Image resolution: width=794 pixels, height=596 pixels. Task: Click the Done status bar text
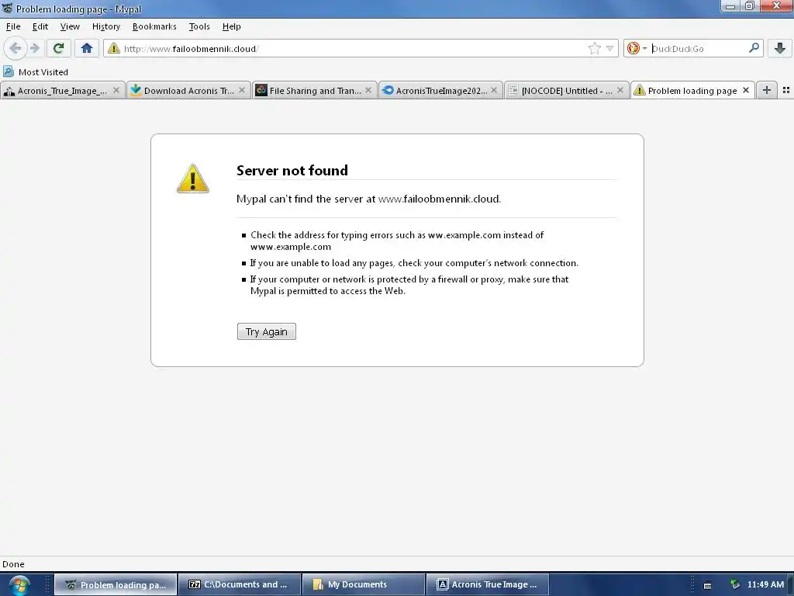point(13,564)
